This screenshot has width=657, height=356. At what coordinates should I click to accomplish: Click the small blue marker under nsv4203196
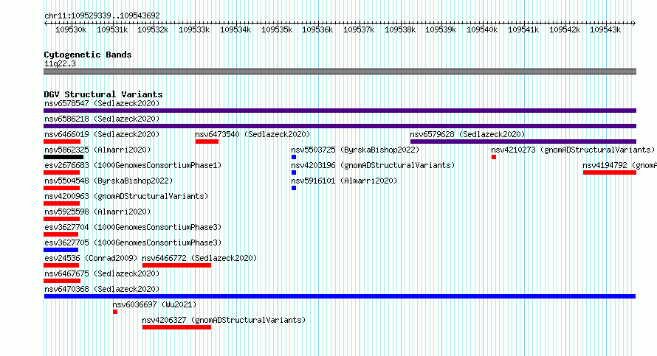pos(294,172)
